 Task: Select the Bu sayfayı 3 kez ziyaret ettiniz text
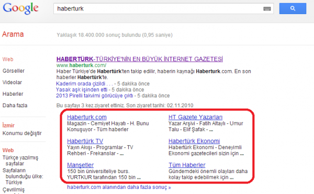(91, 106)
